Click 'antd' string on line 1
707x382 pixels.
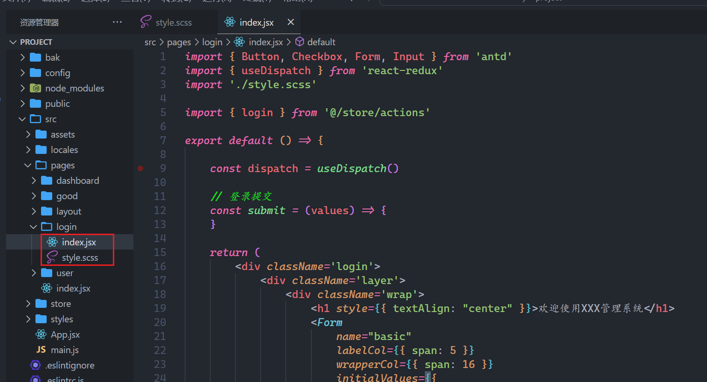click(x=494, y=56)
